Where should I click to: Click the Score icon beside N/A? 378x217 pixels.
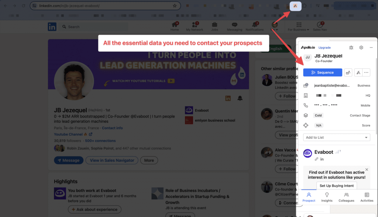click(x=306, y=125)
